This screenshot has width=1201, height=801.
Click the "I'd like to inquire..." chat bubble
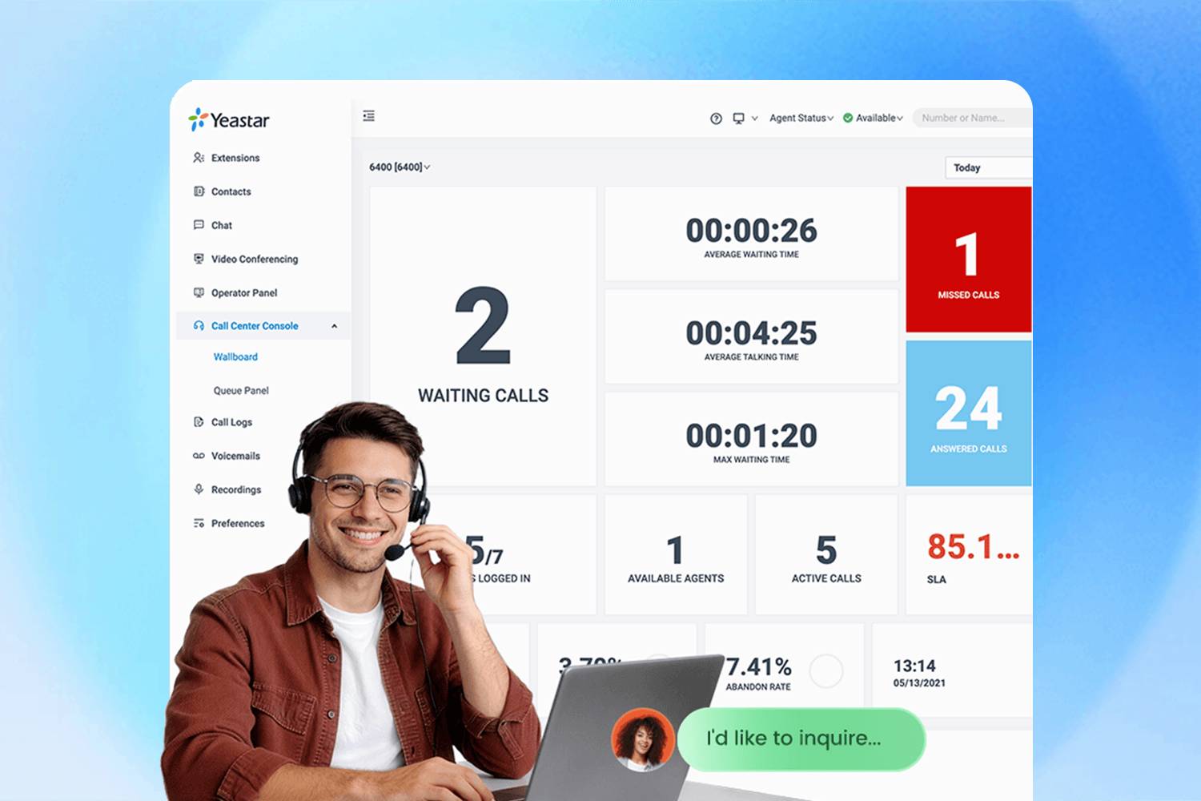tap(801, 739)
